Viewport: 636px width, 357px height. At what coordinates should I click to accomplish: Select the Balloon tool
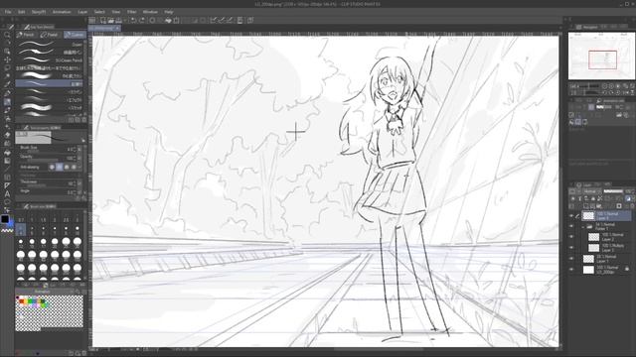click(x=7, y=202)
